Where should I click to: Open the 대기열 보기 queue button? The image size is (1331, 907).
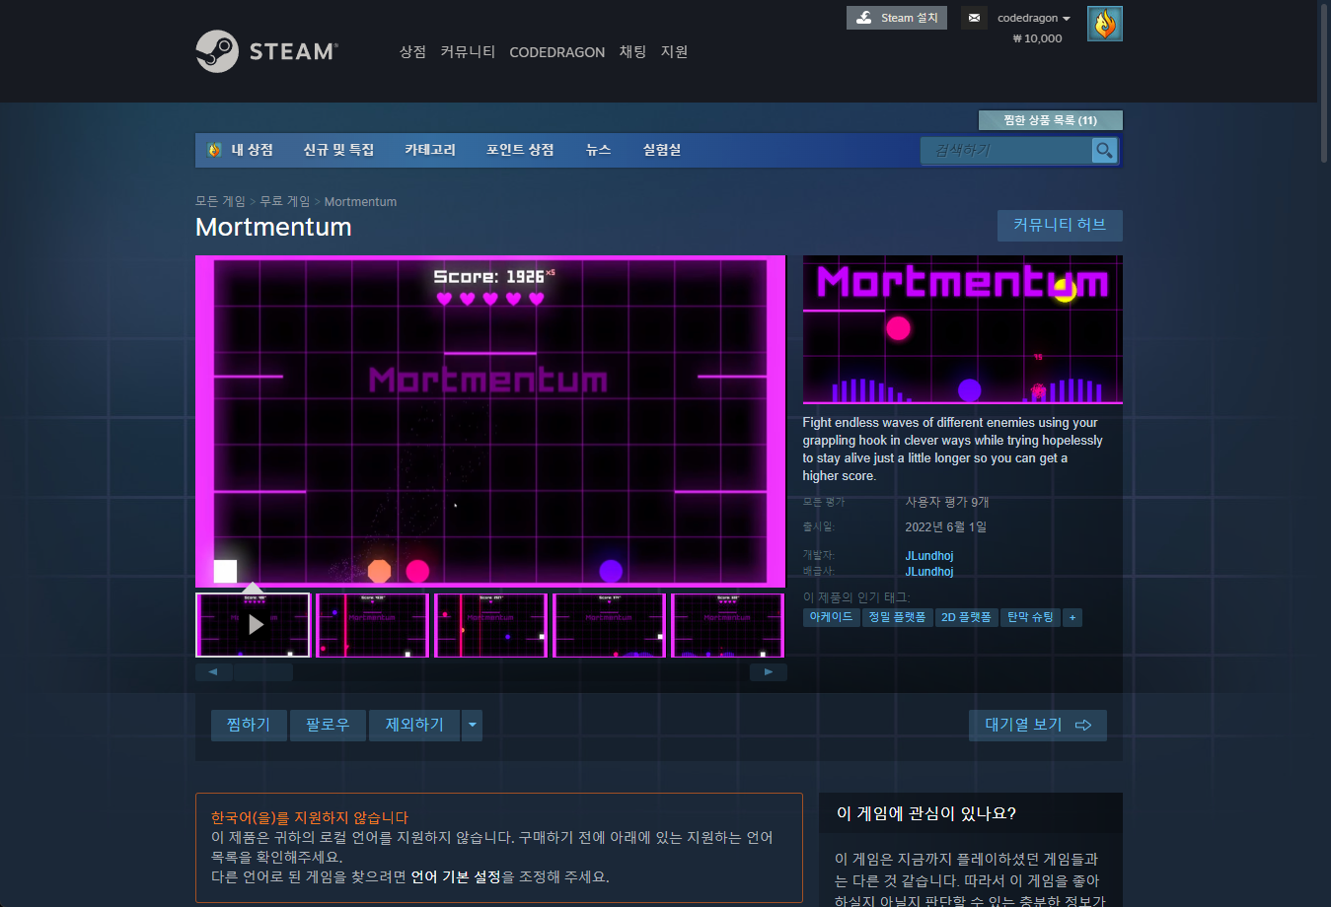[1038, 725]
